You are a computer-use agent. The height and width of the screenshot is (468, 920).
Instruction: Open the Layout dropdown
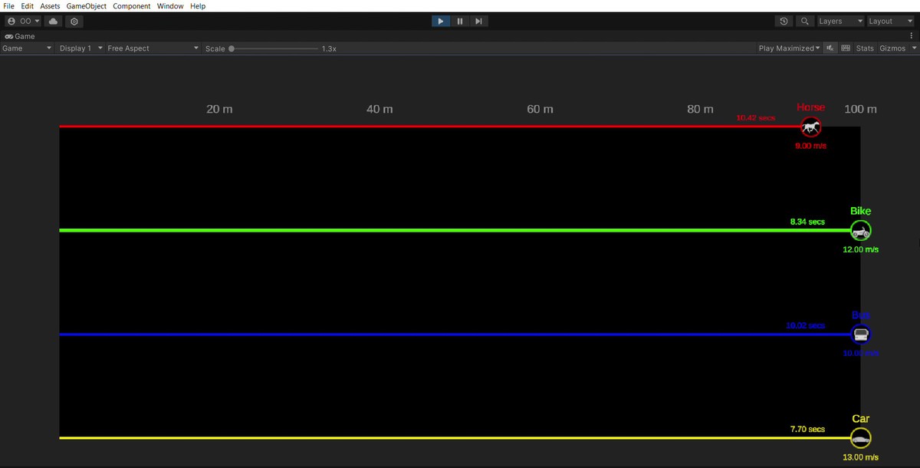(x=890, y=21)
